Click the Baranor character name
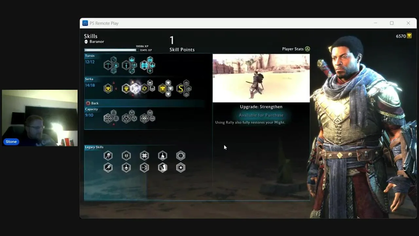 97,42
